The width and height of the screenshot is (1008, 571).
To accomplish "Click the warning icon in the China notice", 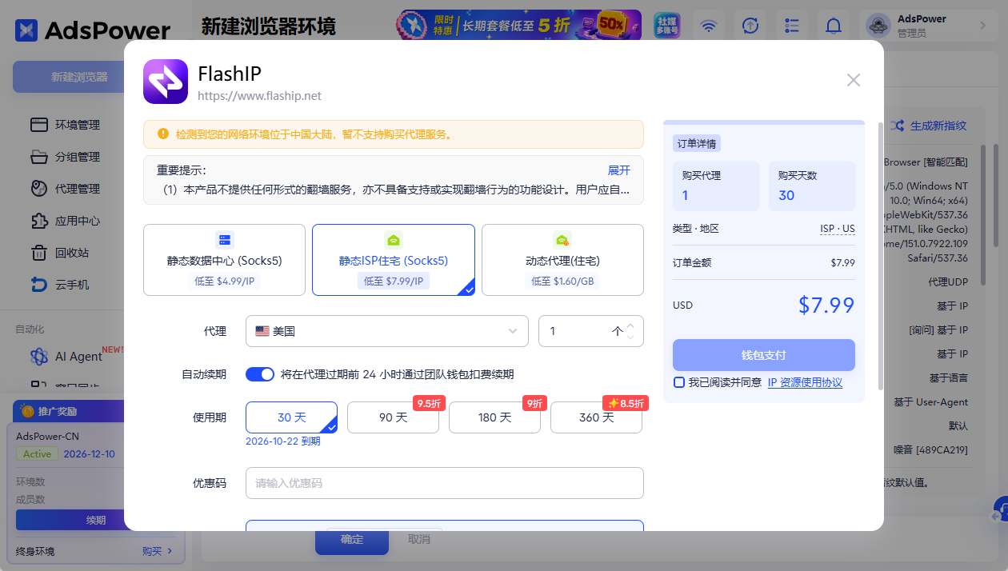I will (163, 134).
